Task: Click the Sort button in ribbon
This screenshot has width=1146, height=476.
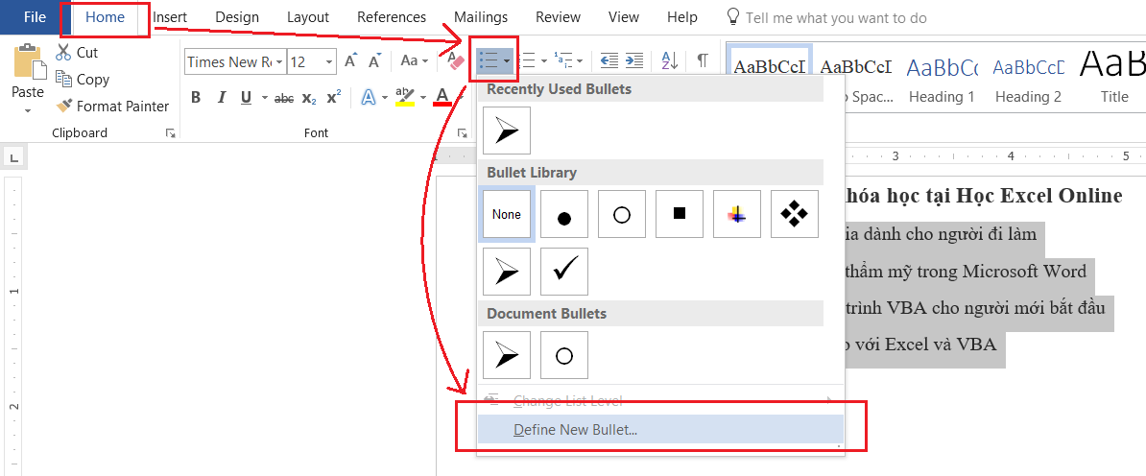Action: (x=670, y=60)
